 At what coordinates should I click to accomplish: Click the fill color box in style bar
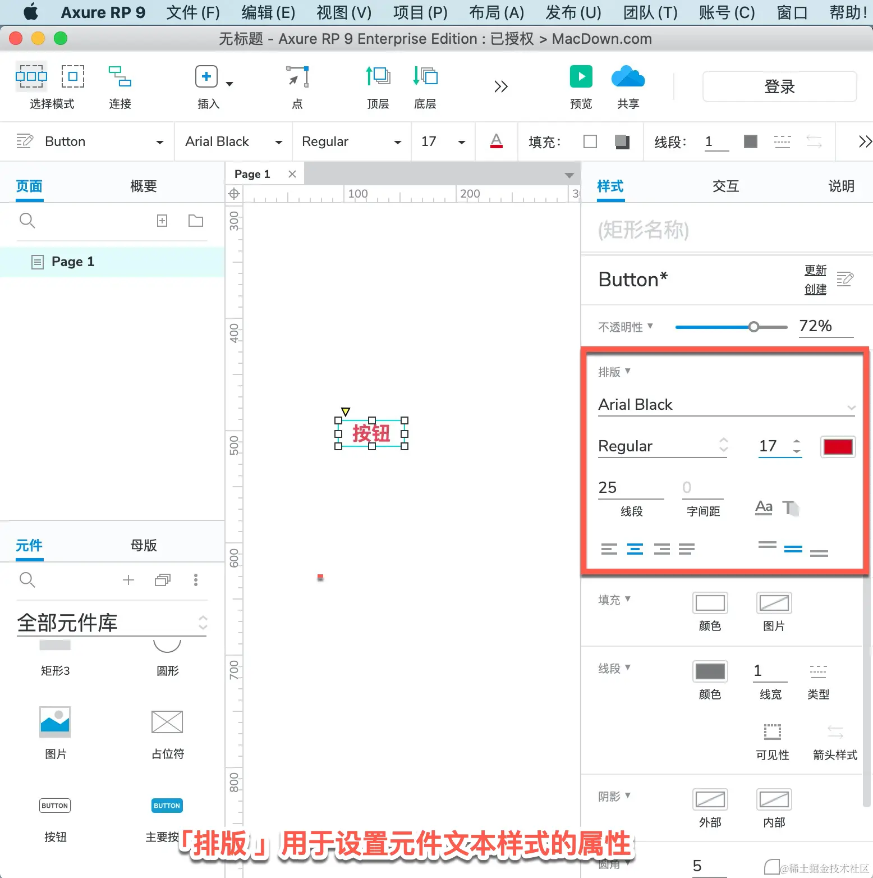point(590,141)
